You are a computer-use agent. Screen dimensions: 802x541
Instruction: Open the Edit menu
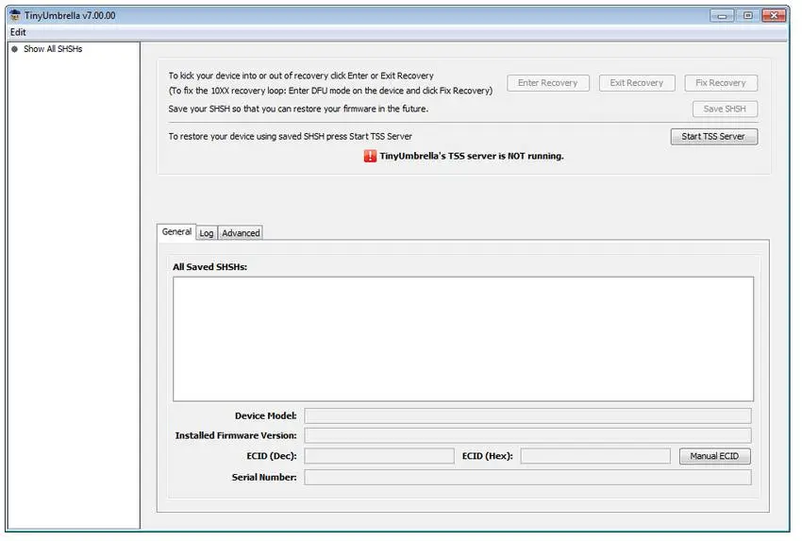[18, 32]
